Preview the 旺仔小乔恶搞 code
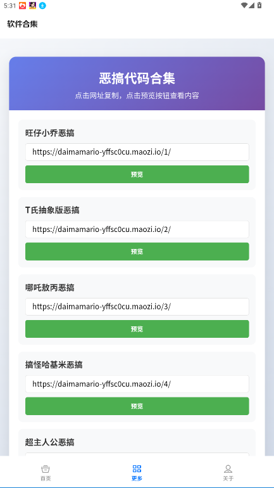 137,174
